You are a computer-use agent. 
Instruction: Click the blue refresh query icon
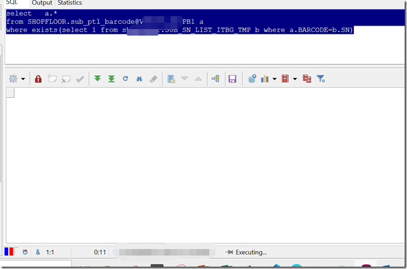point(125,79)
